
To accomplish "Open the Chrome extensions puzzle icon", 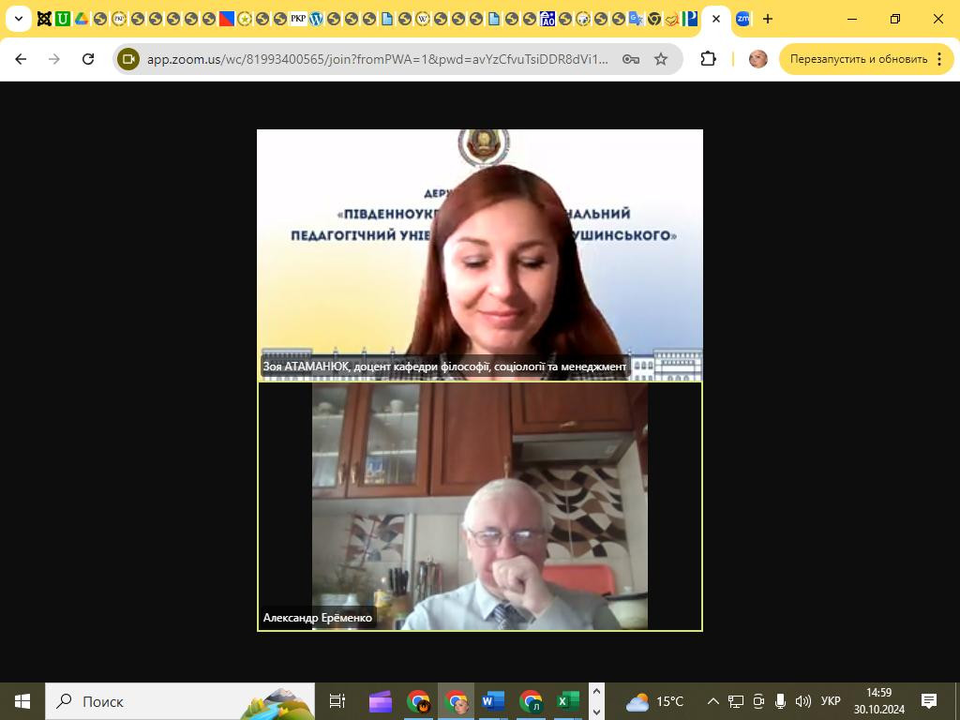I will click(708, 59).
